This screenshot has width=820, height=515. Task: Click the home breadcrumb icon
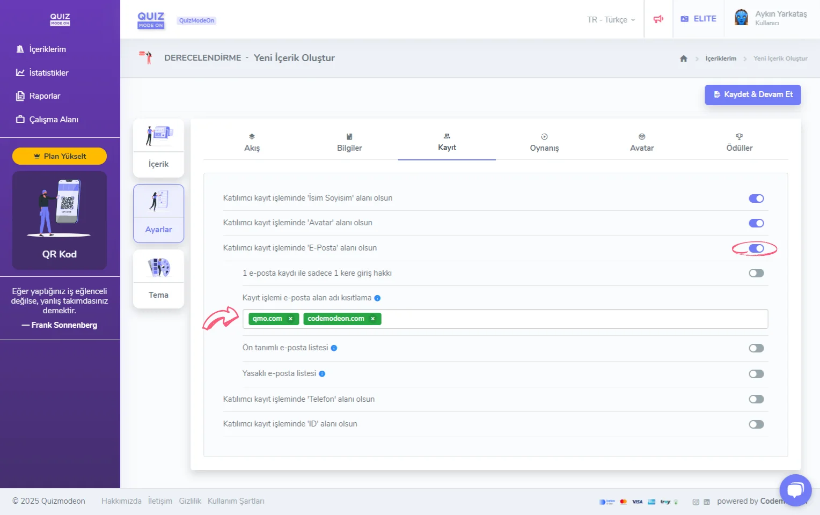point(683,58)
